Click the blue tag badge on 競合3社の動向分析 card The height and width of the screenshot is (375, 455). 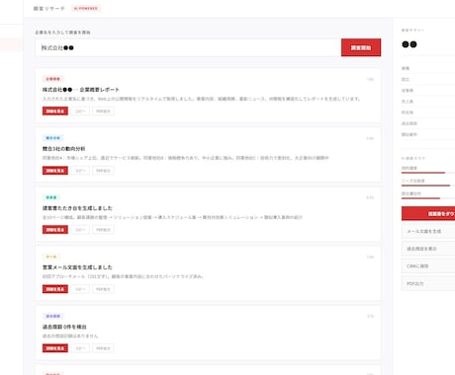(52, 138)
